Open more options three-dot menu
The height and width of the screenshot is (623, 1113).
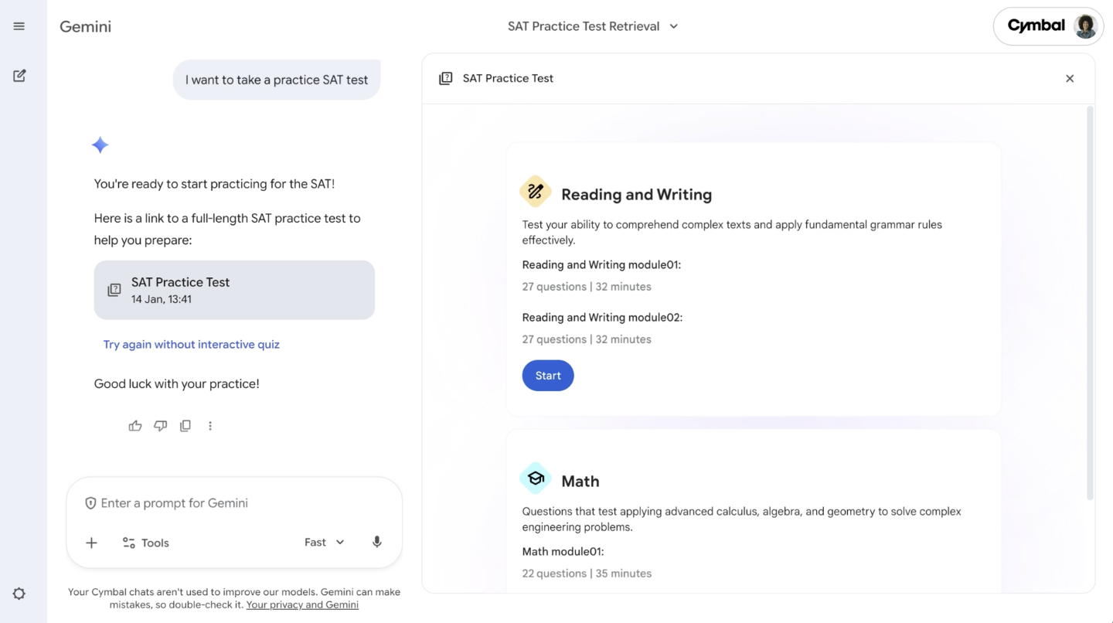210,426
